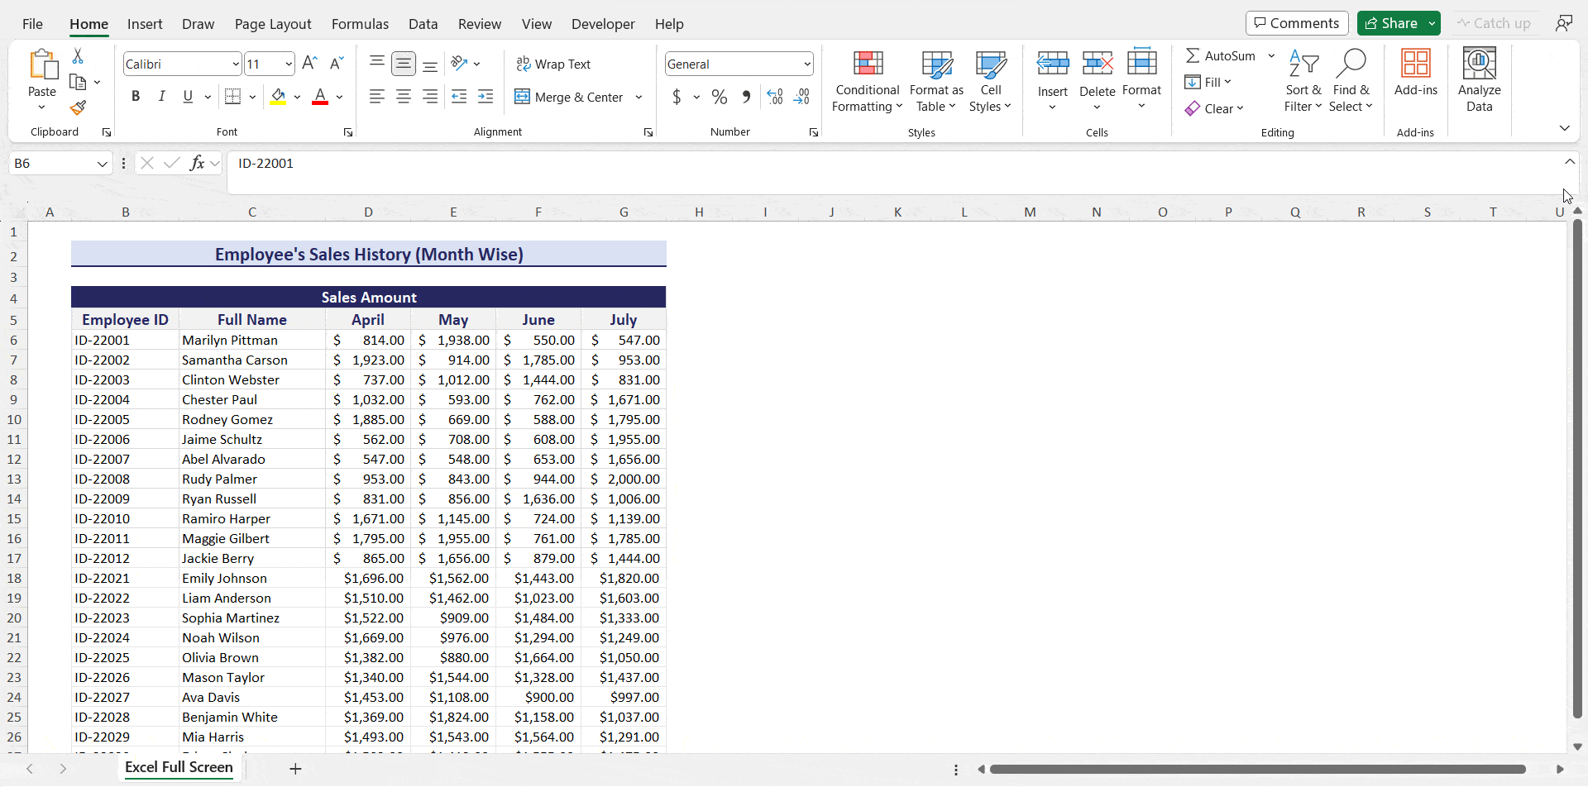Expand the Merge & Center dropdown arrow
The image size is (1588, 787).
(639, 97)
